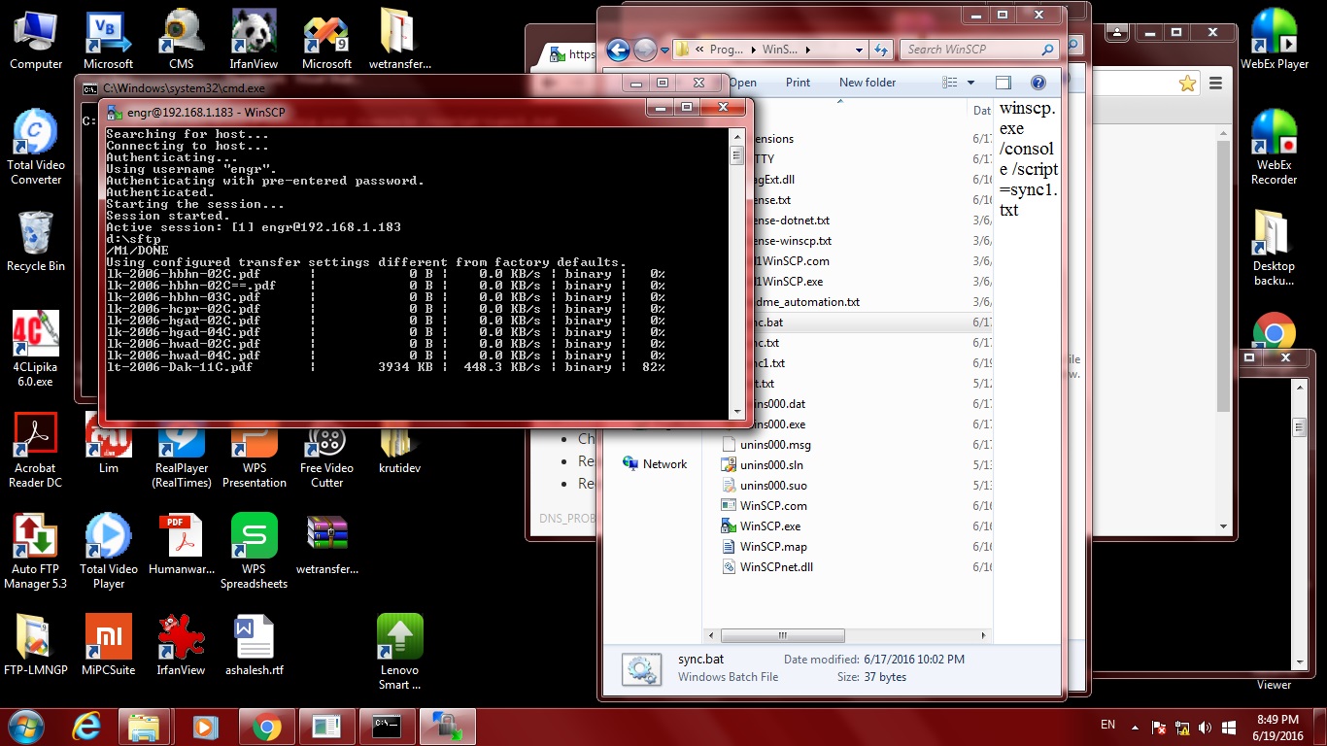Click the refresh icon beside address bar
This screenshot has height=746, width=1327.
881,50
